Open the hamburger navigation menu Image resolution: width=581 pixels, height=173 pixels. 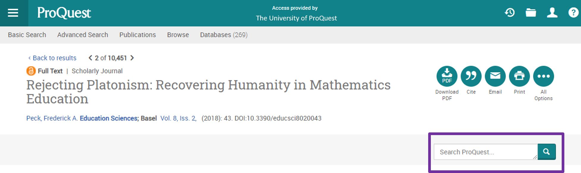[13, 13]
